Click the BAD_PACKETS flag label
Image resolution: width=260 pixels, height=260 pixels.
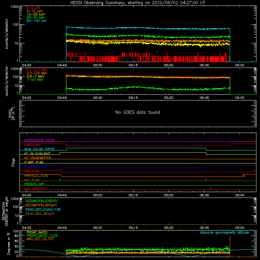(x=35, y=188)
